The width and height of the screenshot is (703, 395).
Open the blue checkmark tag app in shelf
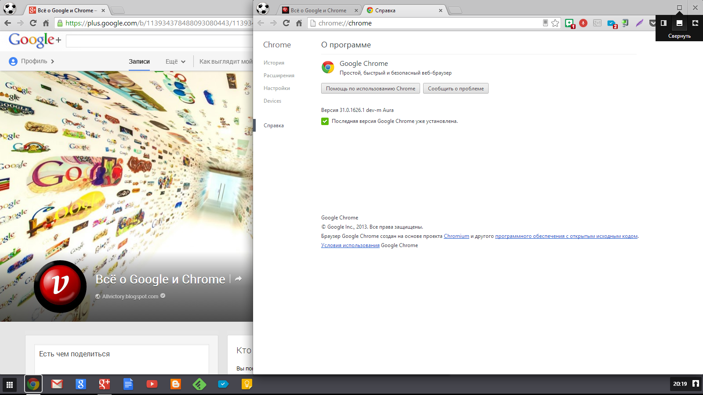coord(223,384)
